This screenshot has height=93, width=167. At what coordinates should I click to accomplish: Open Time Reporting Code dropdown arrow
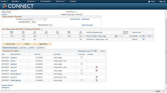[116, 36]
